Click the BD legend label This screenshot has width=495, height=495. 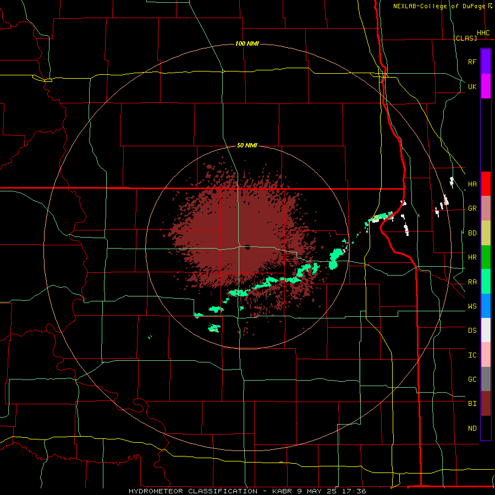472,233
